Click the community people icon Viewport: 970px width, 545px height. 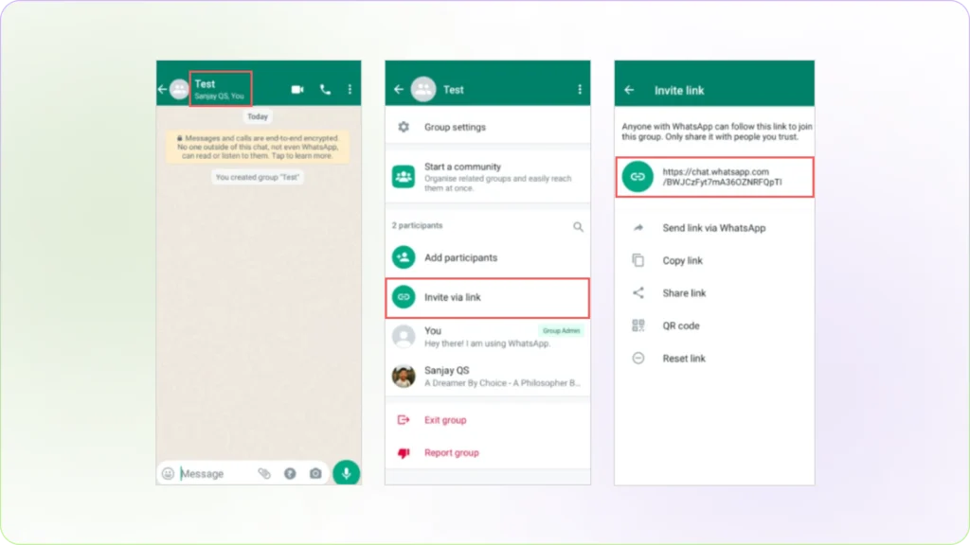pyautogui.click(x=404, y=177)
